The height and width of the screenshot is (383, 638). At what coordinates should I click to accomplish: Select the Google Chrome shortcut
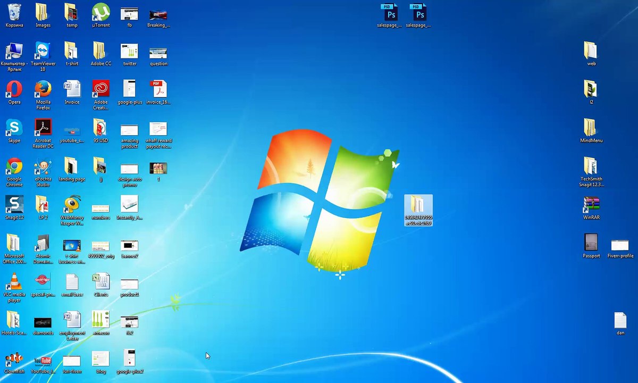click(14, 172)
